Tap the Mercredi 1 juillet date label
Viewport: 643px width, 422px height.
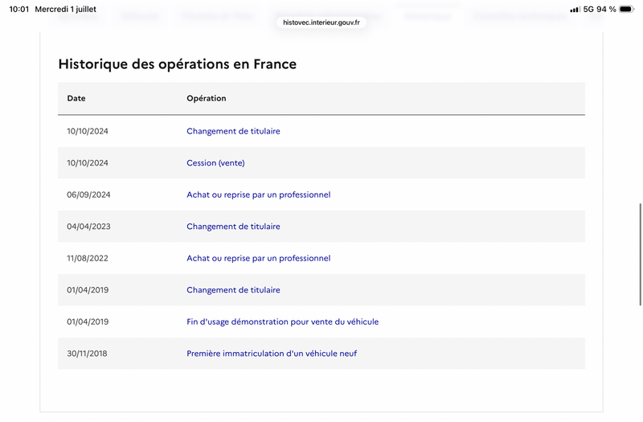point(66,9)
